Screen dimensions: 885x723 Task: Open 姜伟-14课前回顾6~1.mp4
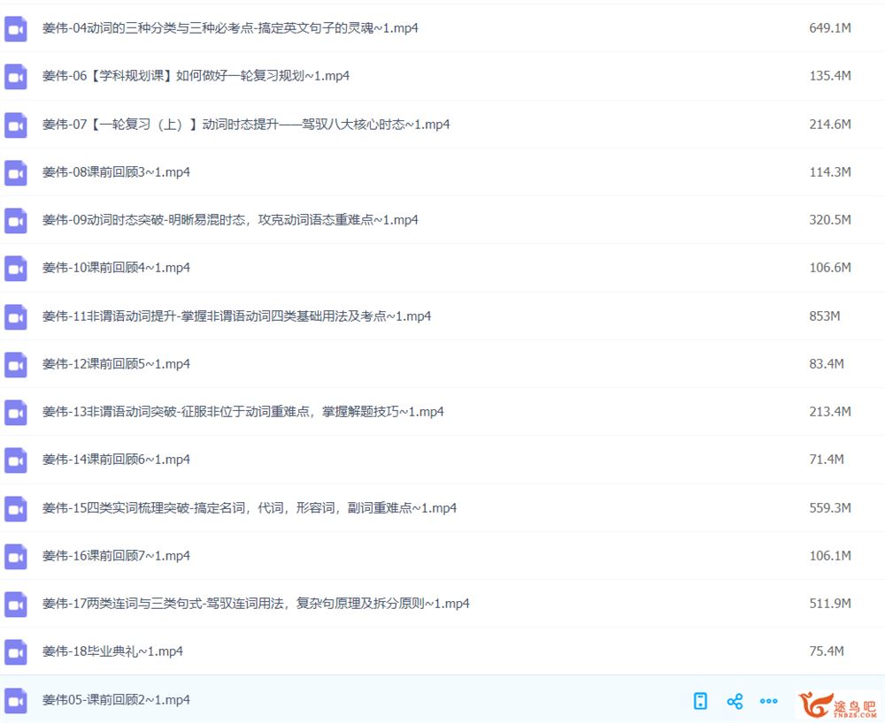pos(116,460)
